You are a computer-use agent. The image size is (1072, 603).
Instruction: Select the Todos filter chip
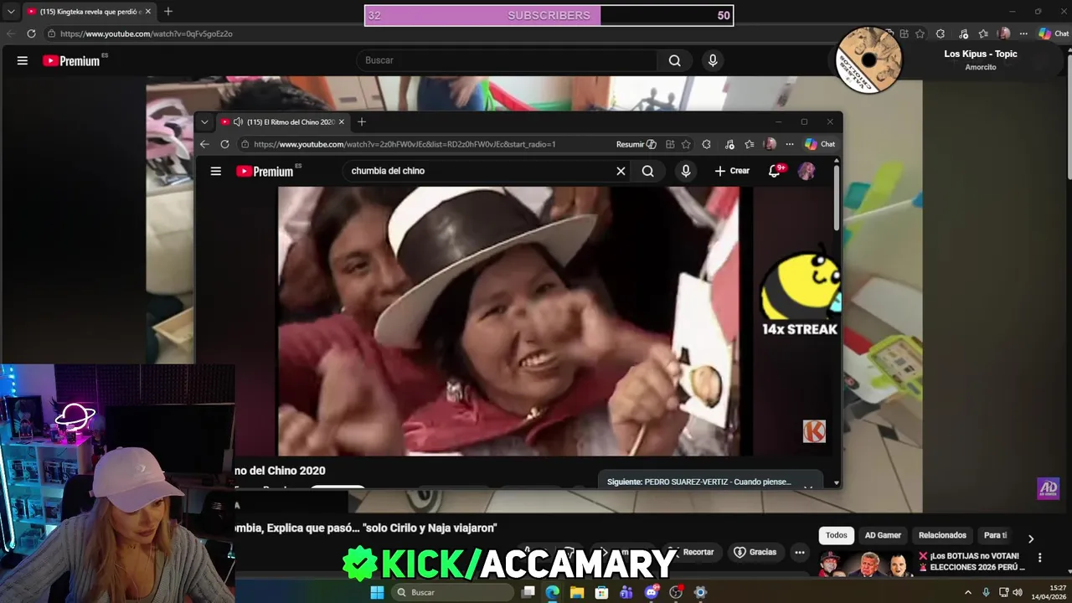click(837, 535)
